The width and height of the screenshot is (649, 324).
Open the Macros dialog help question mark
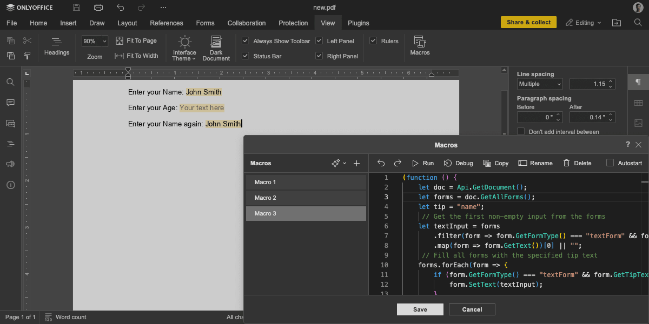click(x=628, y=145)
